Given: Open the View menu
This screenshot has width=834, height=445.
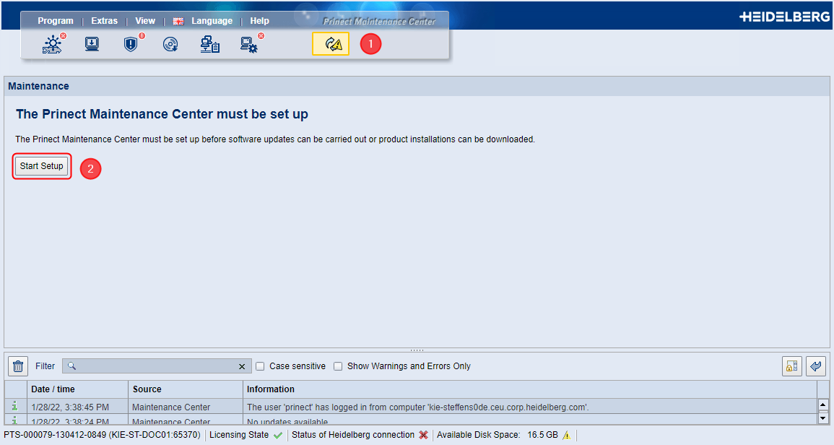Looking at the screenshot, I should [x=144, y=20].
